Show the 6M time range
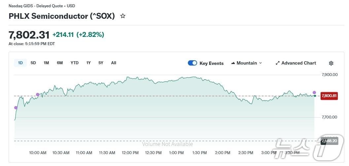349x166 pixels. 60,63
